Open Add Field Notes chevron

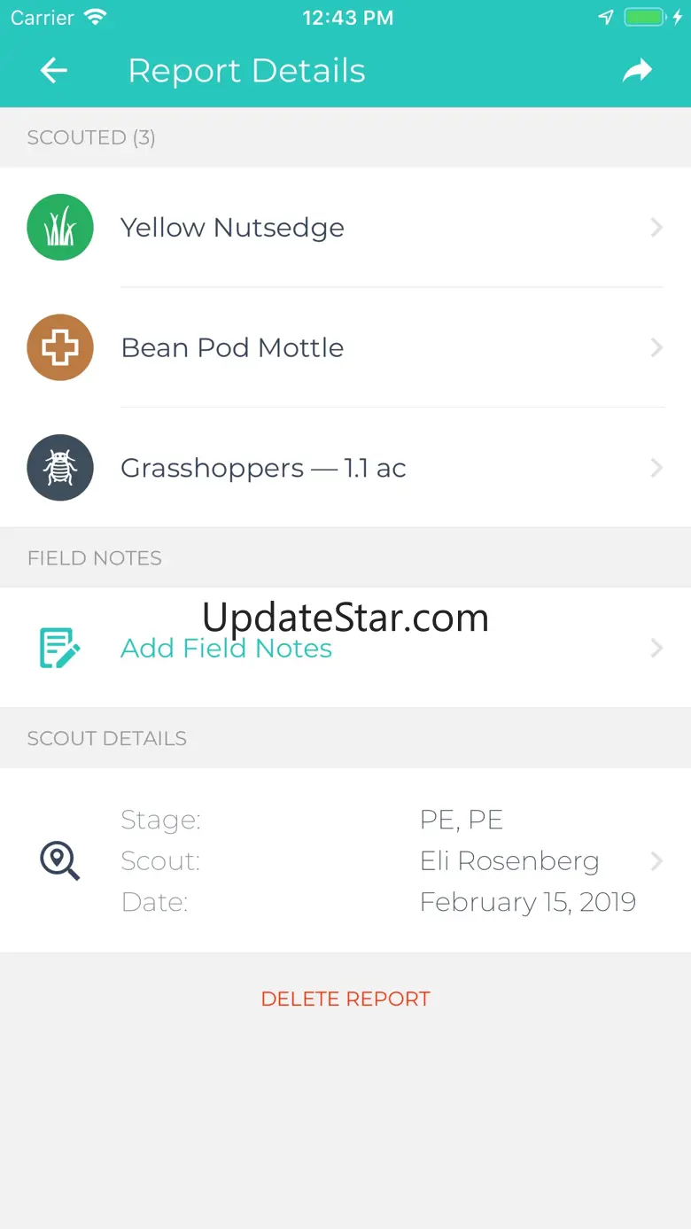pos(656,648)
